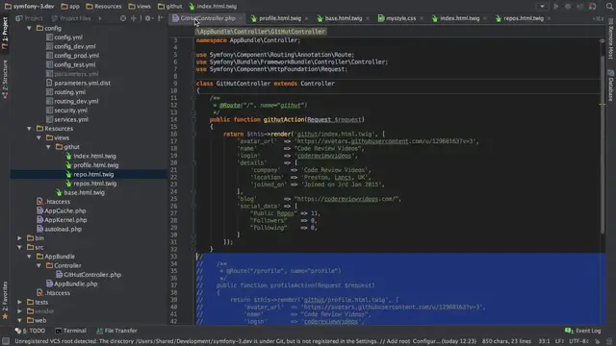Image resolution: width=616 pixels, height=346 pixels.
Task: Click index.html.twig breadcrumb in navigation bar
Action: click(213, 7)
